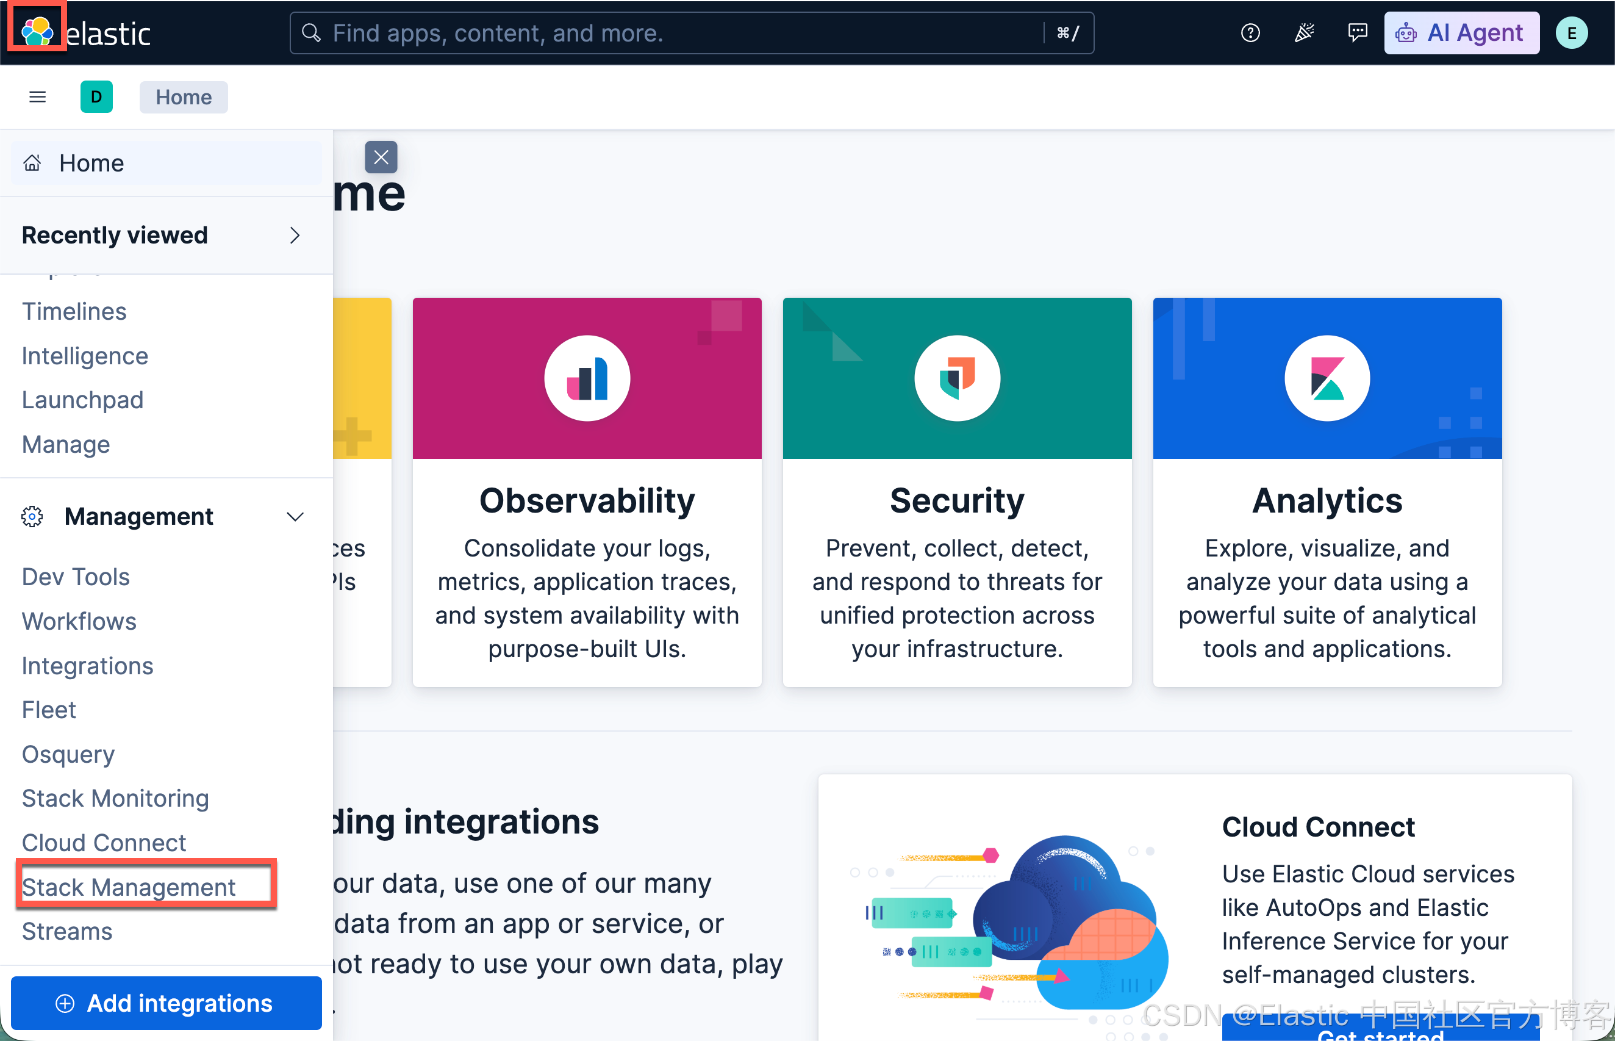Open Stack Management
Image resolution: width=1615 pixels, height=1041 pixels.
pos(128,887)
